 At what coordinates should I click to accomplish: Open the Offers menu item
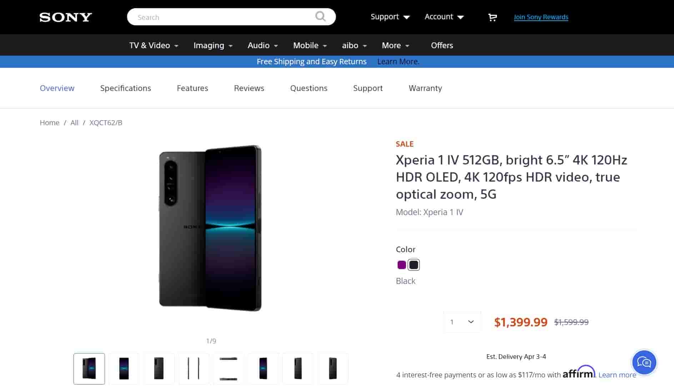pyautogui.click(x=442, y=45)
